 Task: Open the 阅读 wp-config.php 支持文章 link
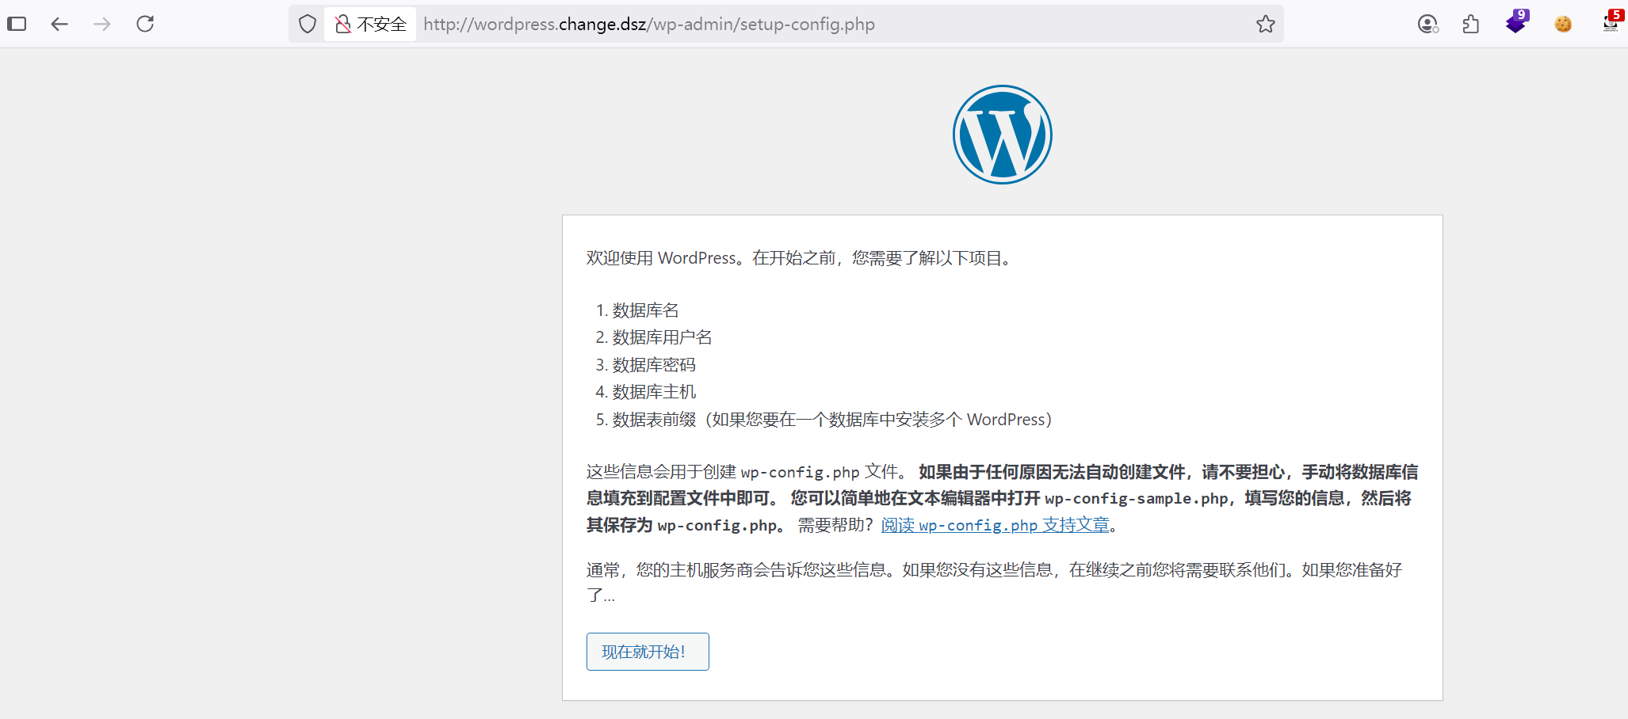995,525
